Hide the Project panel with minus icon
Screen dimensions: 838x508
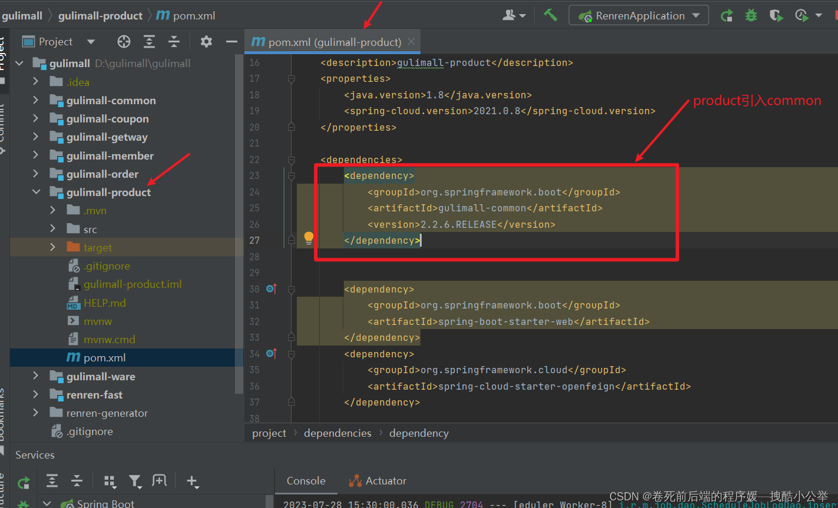[x=231, y=41]
